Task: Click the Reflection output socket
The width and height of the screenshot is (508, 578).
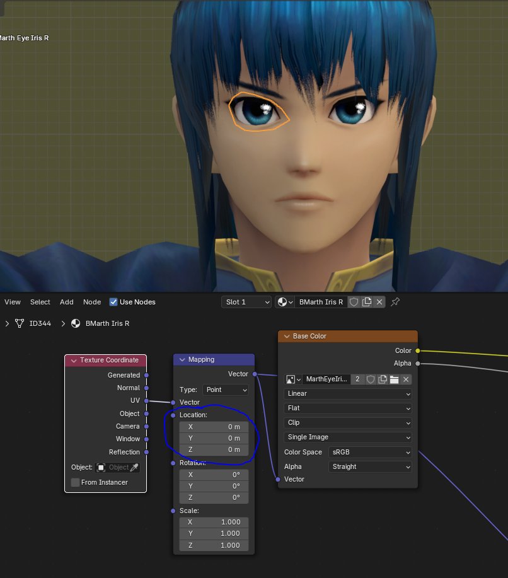Action: tap(146, 452)
